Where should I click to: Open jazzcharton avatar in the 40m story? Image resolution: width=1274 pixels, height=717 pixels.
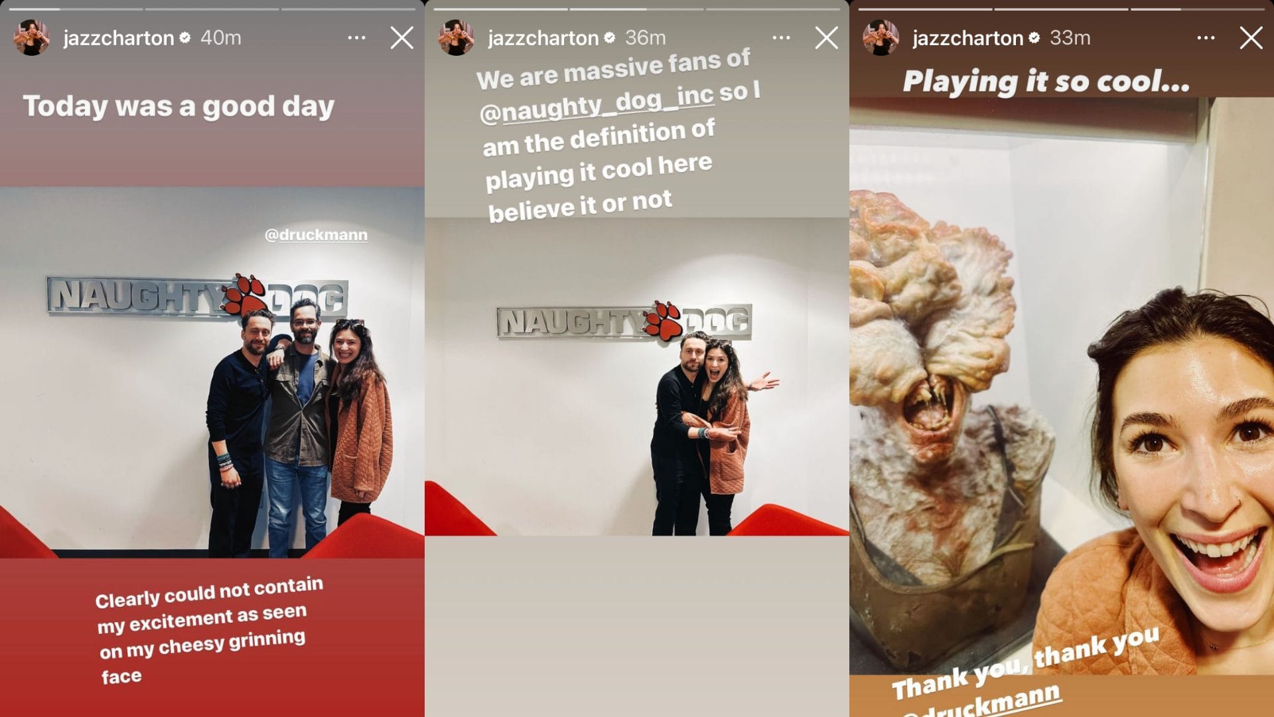[x=31, y=38]
